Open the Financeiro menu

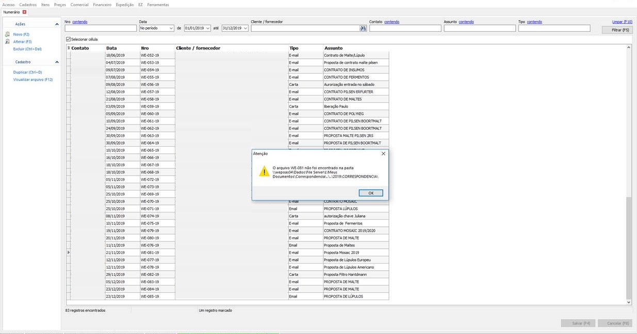point(102,5)
